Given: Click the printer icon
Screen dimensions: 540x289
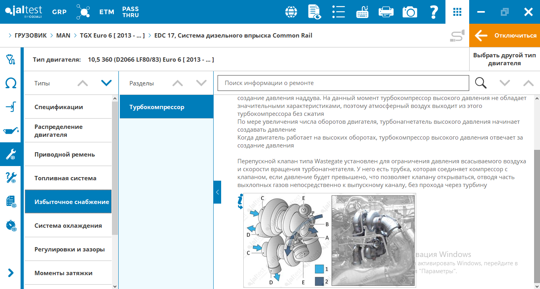Looking at the screenshot, I should pos(386,12).
